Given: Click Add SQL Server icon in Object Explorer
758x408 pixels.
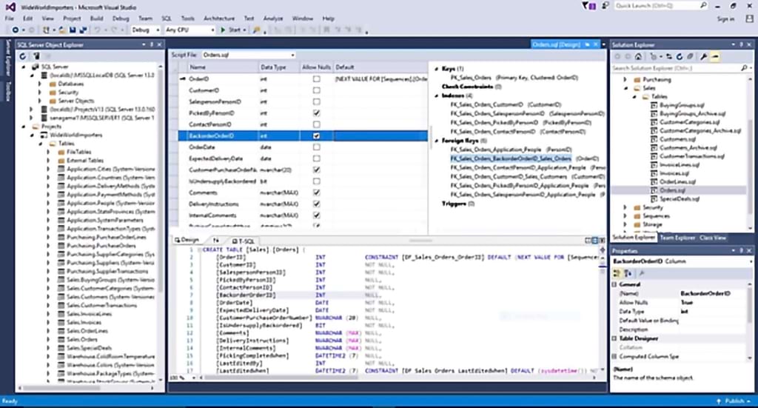Looking at the screenshot, I should click(36, 56).
